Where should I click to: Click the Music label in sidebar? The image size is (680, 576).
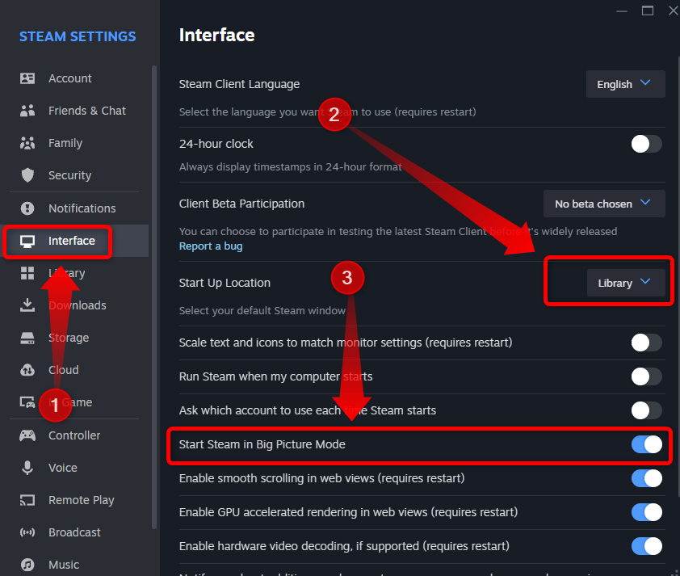pos(64,565)
